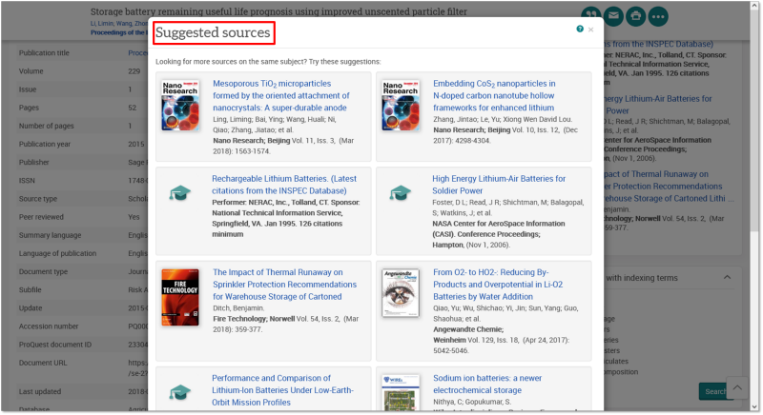Click the help question mark icon
The image size is (763, 415).
tap(580, 30)
